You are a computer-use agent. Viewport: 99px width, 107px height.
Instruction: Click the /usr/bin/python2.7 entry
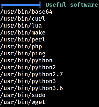pos(31,74)
